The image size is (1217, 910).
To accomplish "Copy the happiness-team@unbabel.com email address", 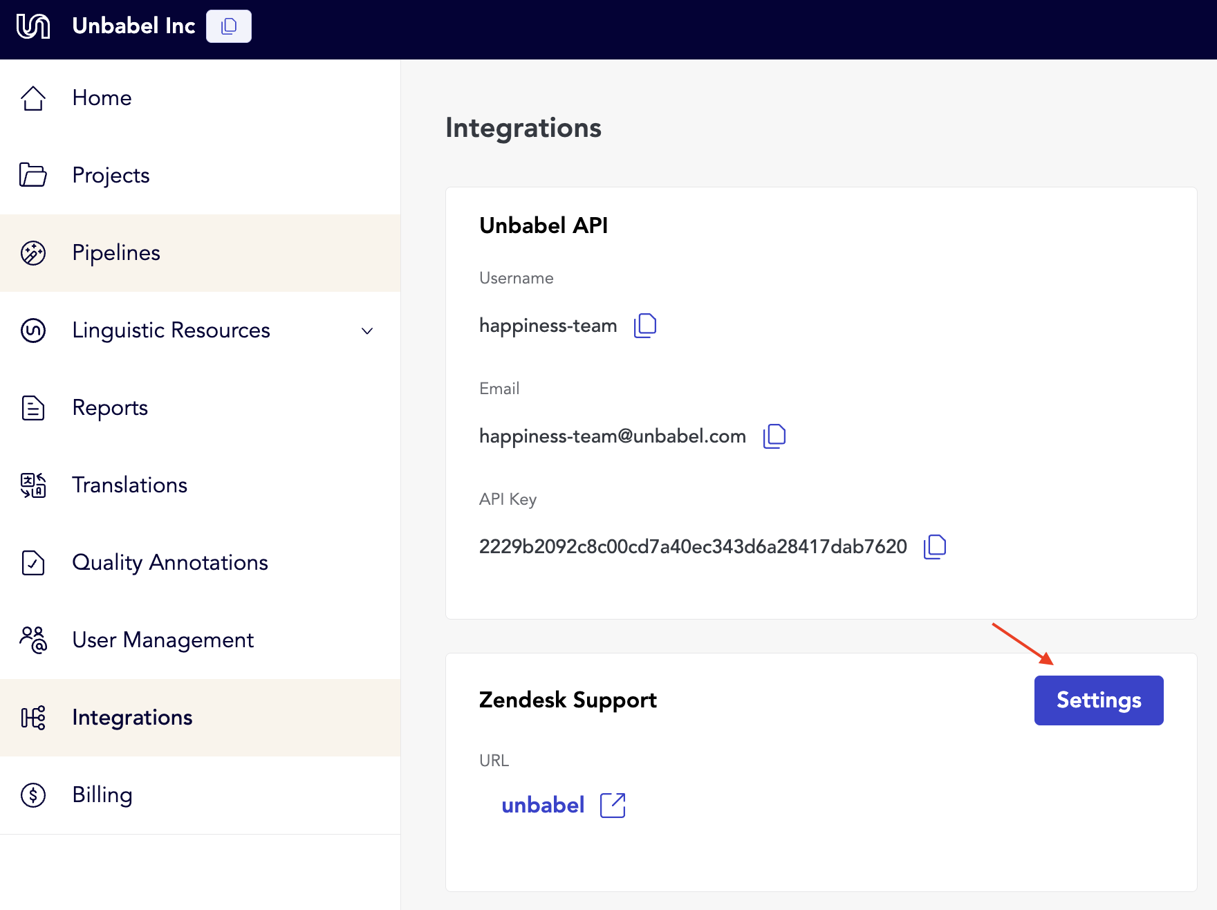I will 774,436.
